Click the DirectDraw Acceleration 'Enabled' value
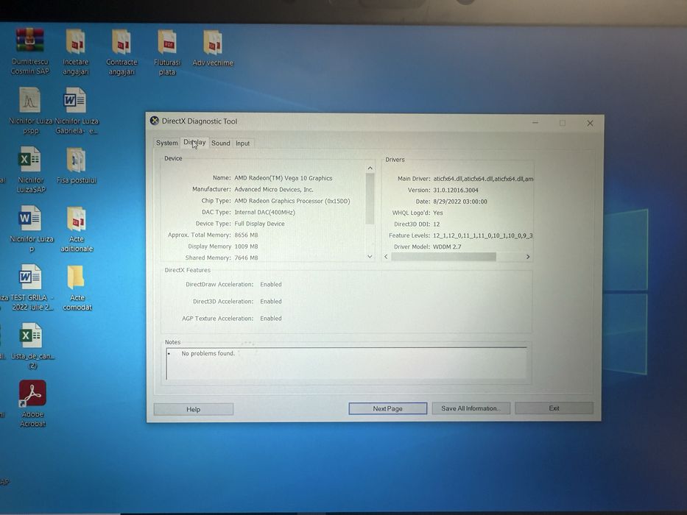This screenshot has width=687, height=515. (x=271, y=285)
